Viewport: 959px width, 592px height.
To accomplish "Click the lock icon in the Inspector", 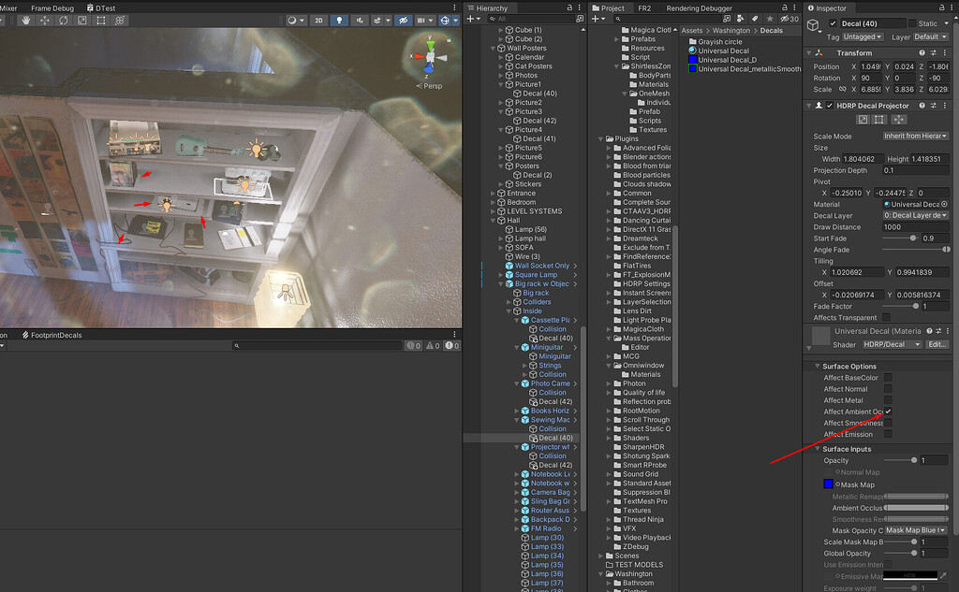I will point(941,7).
